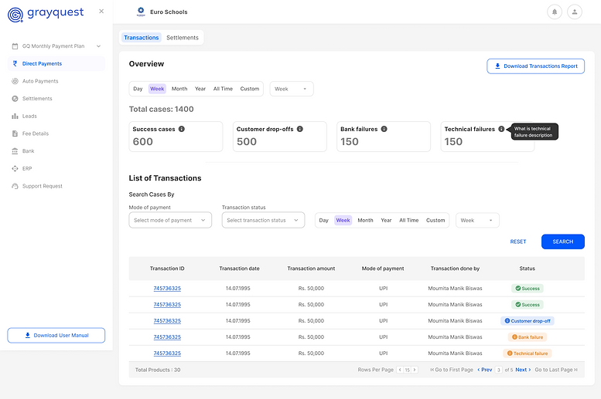Expand GQ Monthly Payment Plan menu
Viewport: 601px width, 399px height.
pyautogui.click(x=56, y=46)
